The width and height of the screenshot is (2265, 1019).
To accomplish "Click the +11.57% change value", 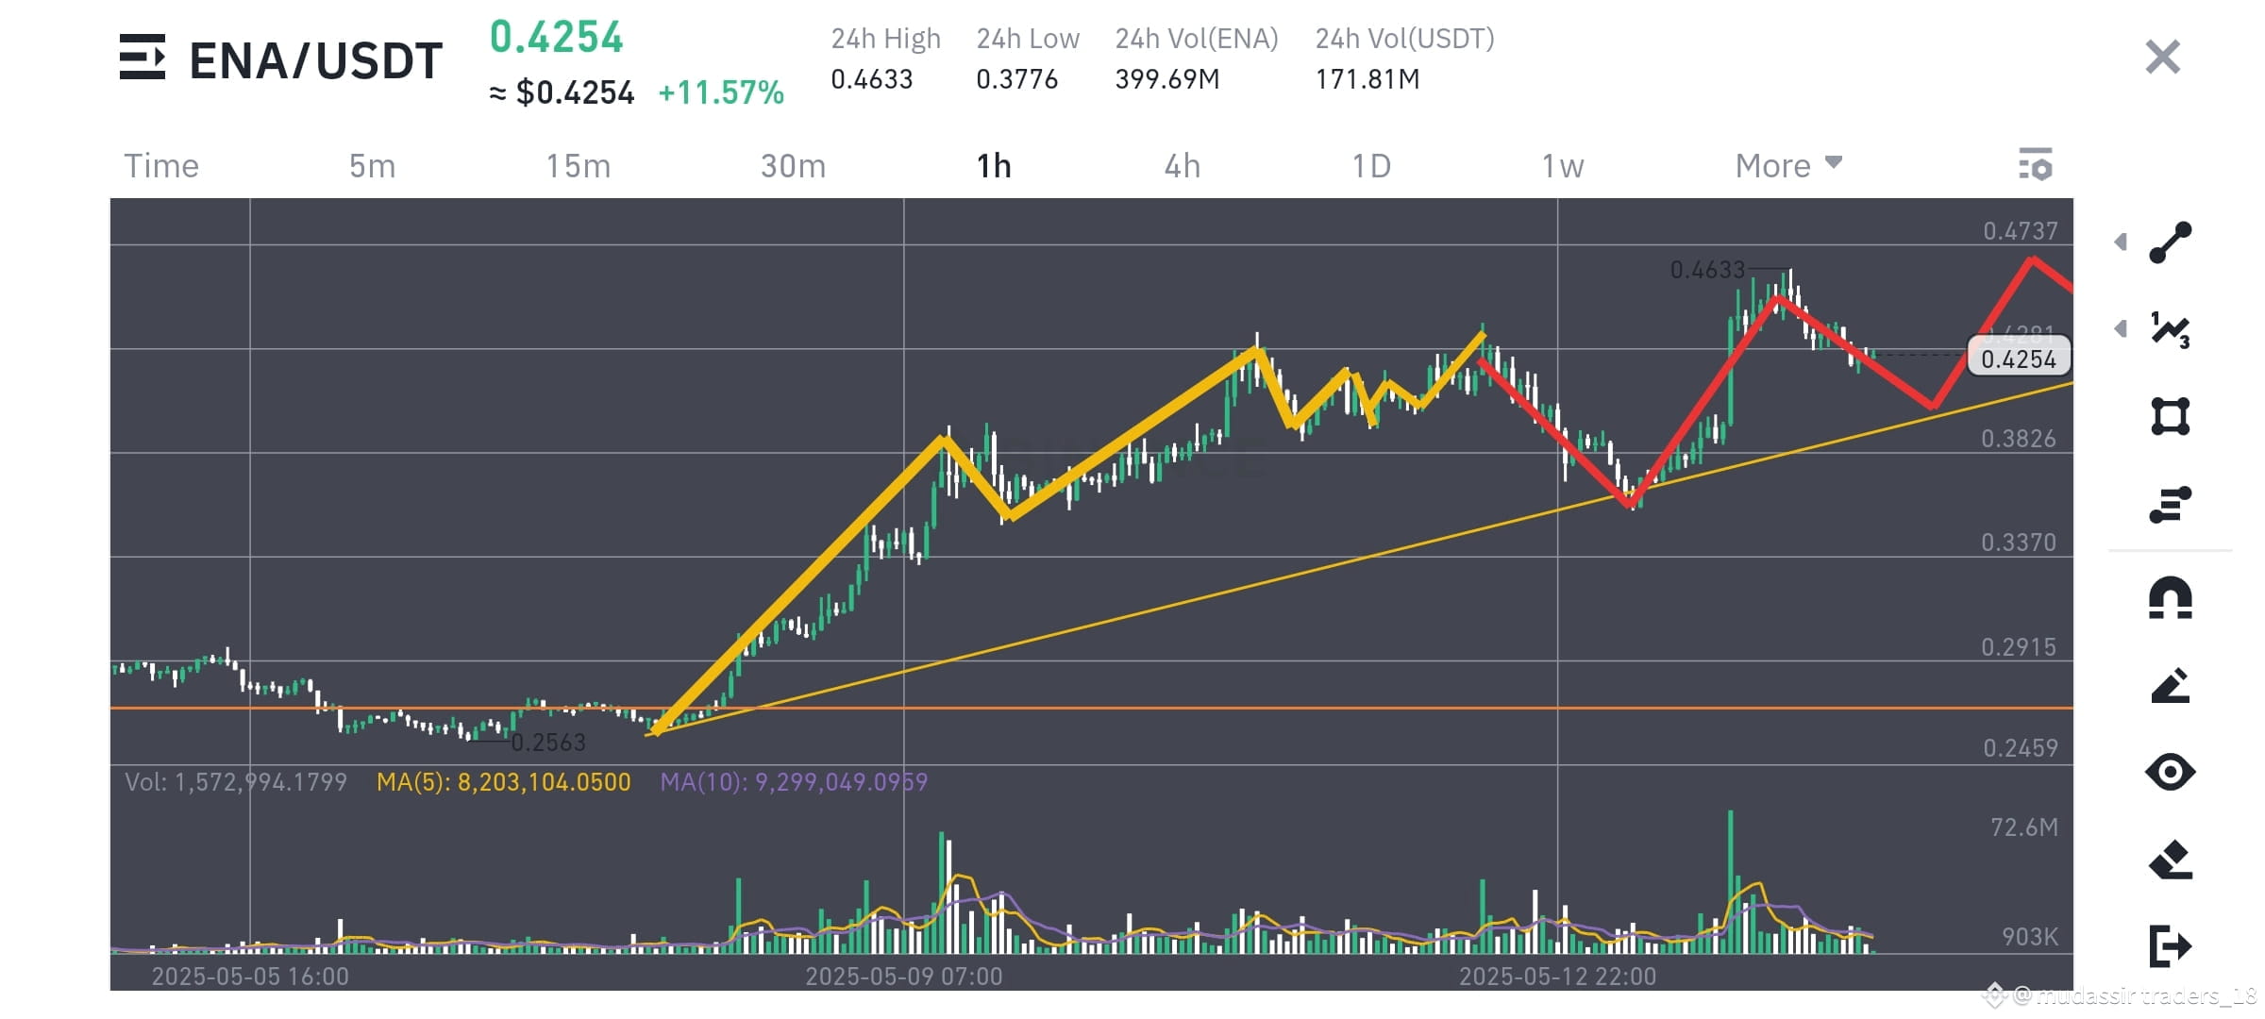I will click(721, 92).
